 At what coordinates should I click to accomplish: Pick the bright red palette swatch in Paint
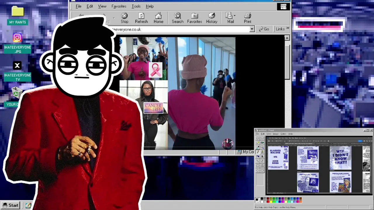click(268, 202)
